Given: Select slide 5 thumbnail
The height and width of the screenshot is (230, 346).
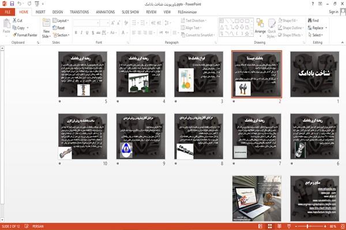Looking at the screenshot, I should 82,74.
